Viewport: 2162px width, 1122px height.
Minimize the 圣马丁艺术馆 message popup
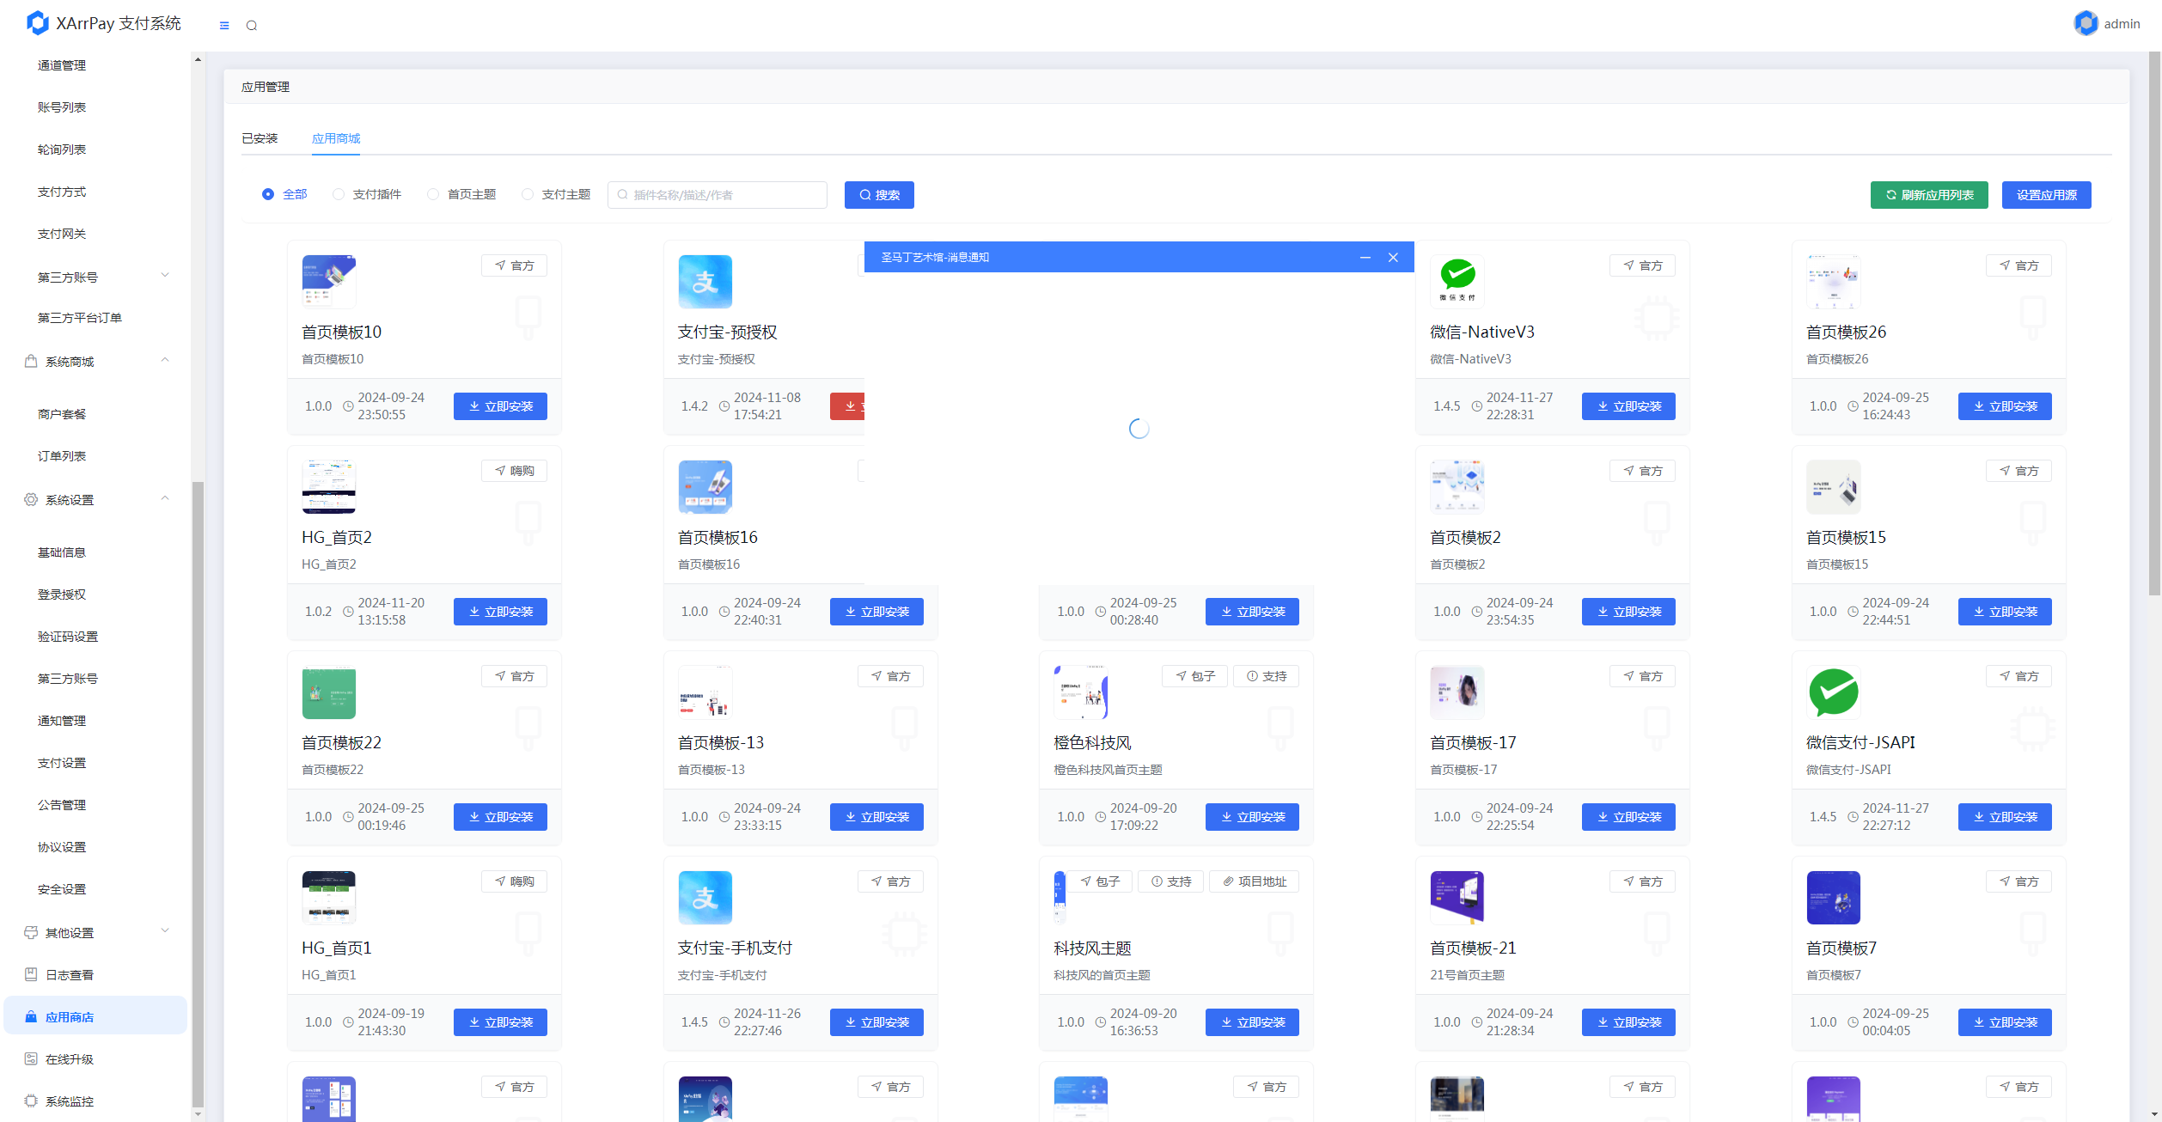pyautogui.click(x=1365, y=258)
